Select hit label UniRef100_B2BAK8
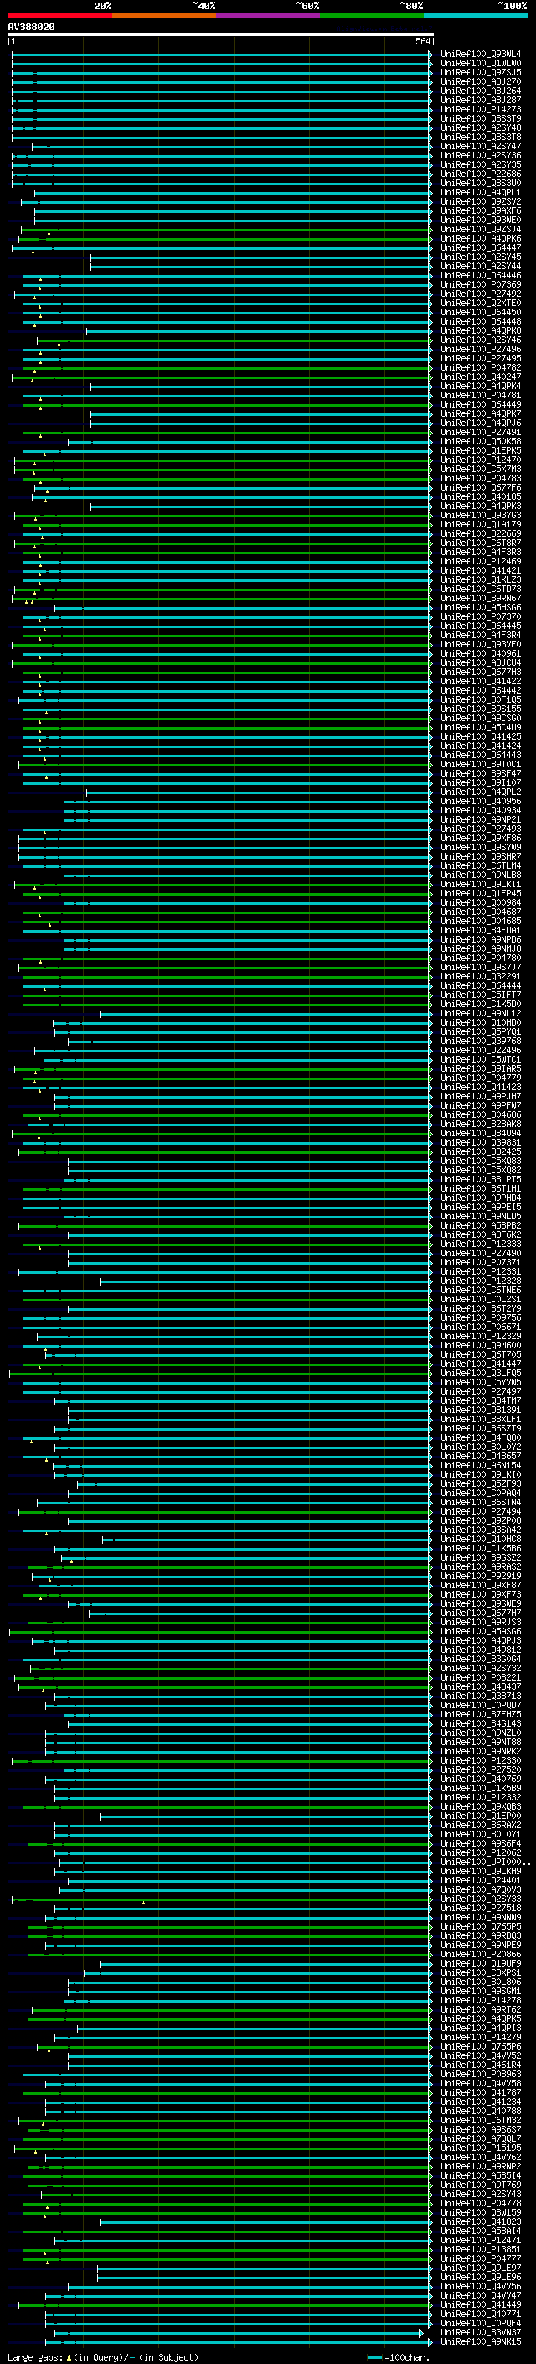 (480, 1123)
